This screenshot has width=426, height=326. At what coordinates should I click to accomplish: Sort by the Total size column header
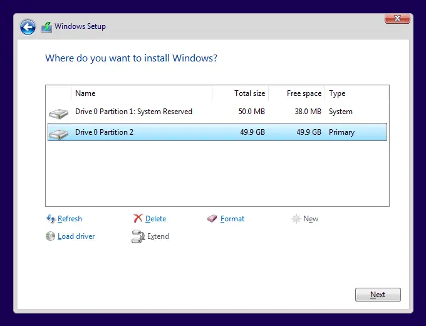pyautogui.click(x=240, y=93)
